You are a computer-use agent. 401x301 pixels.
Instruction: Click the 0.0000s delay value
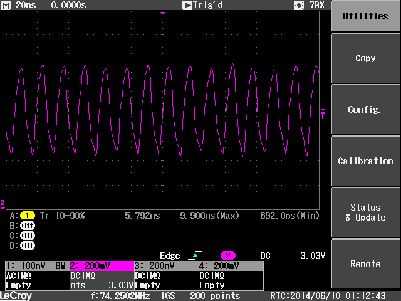click(x=68, y=5)
